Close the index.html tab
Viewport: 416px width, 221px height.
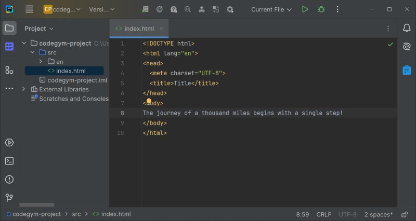click(161, 29)
